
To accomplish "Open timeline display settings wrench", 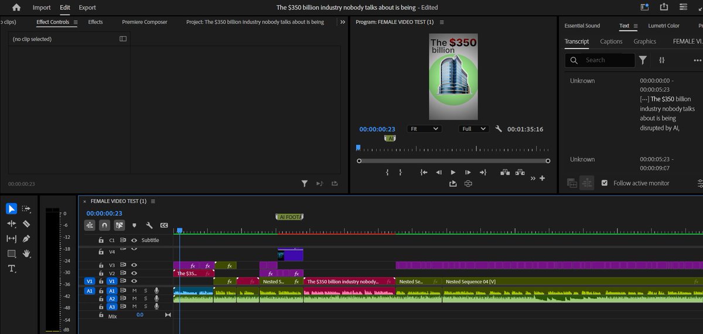I will [x=149, y=225].
